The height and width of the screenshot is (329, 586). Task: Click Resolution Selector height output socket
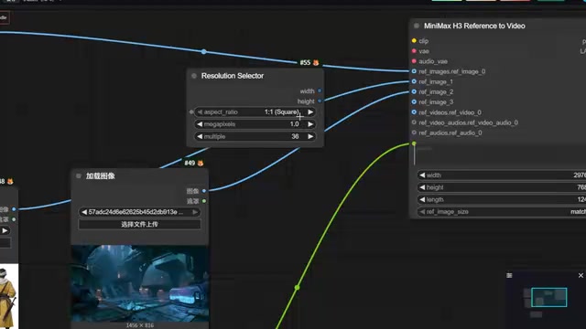point(320,101)
